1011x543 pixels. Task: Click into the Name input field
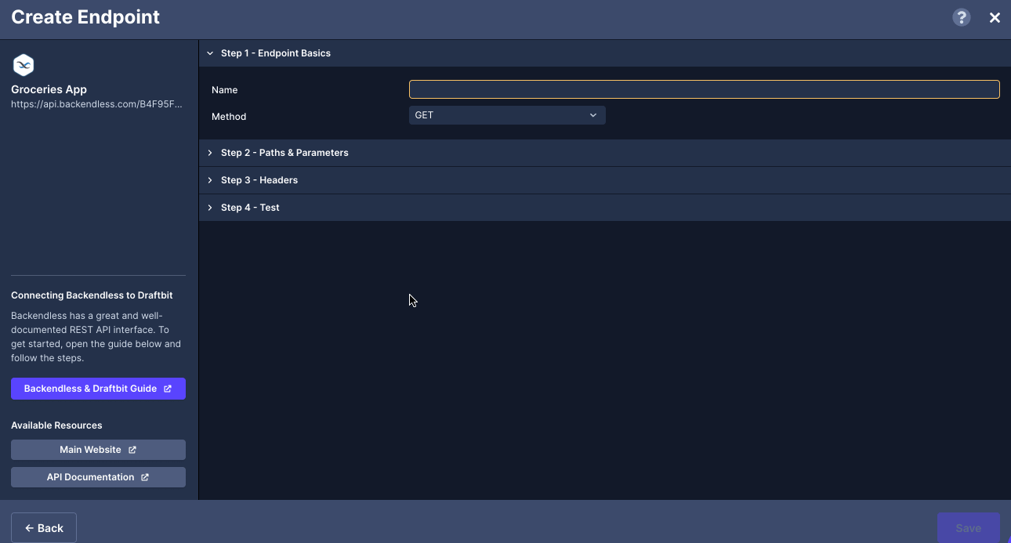click(x=704, y=89)
